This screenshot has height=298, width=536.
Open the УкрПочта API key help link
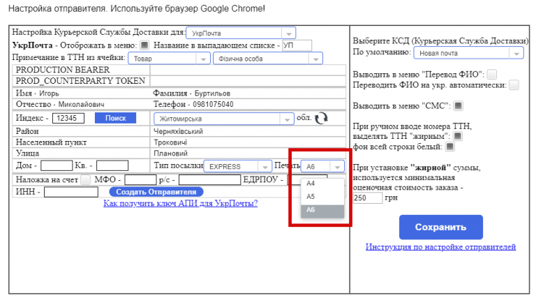click(180, 203)
